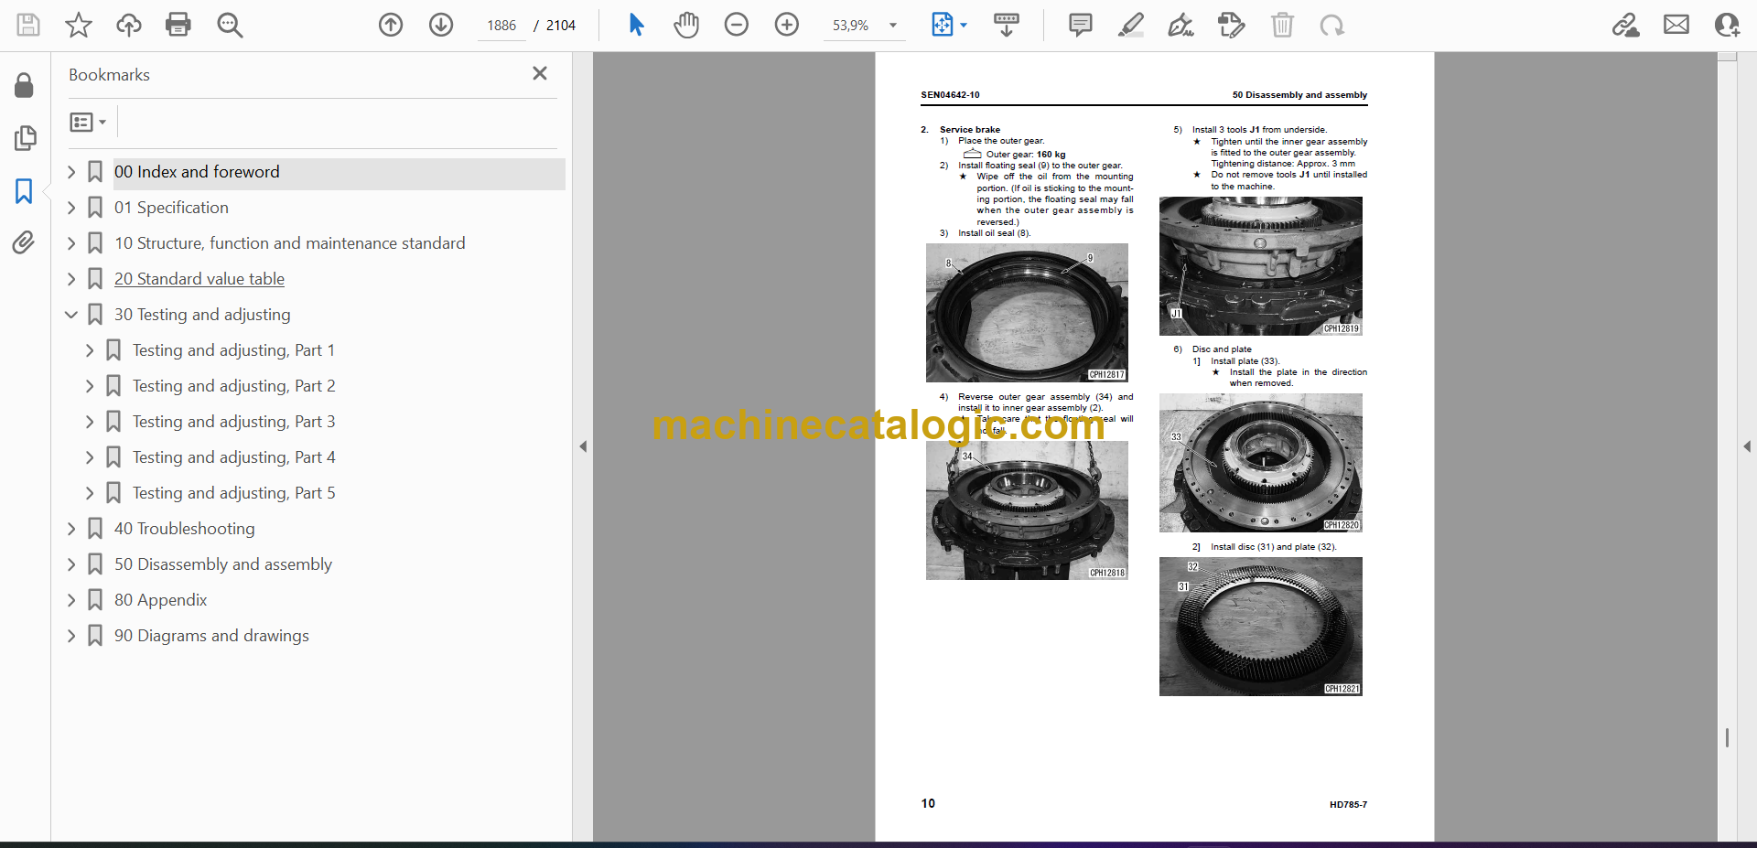The image size is (1757, 848).
Task: Activate the hand pan tool
Action: pos(686,25)
